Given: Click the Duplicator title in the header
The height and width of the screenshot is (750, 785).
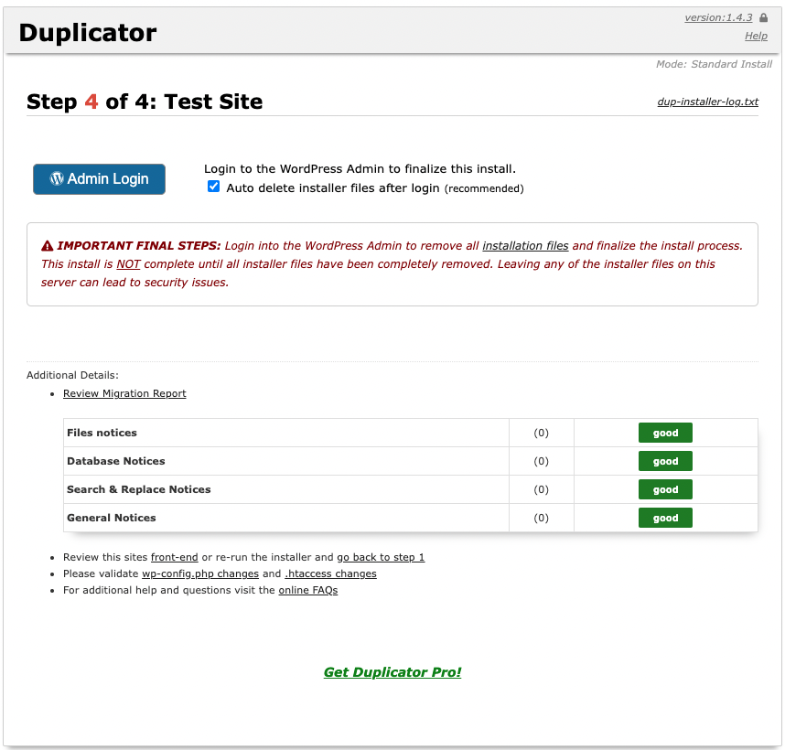Looking at the screenshot, I should (x=88, y=33).
